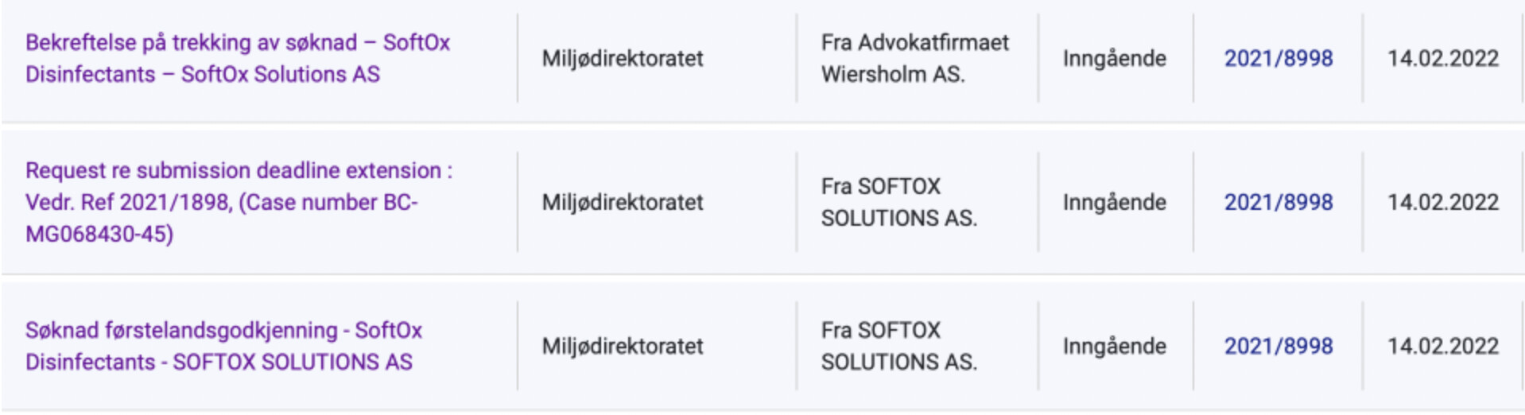The image size is (1525, 415).
Task: Click Miljødirektoratet in the Bekreftelse på trekking row
Action: 623,58
